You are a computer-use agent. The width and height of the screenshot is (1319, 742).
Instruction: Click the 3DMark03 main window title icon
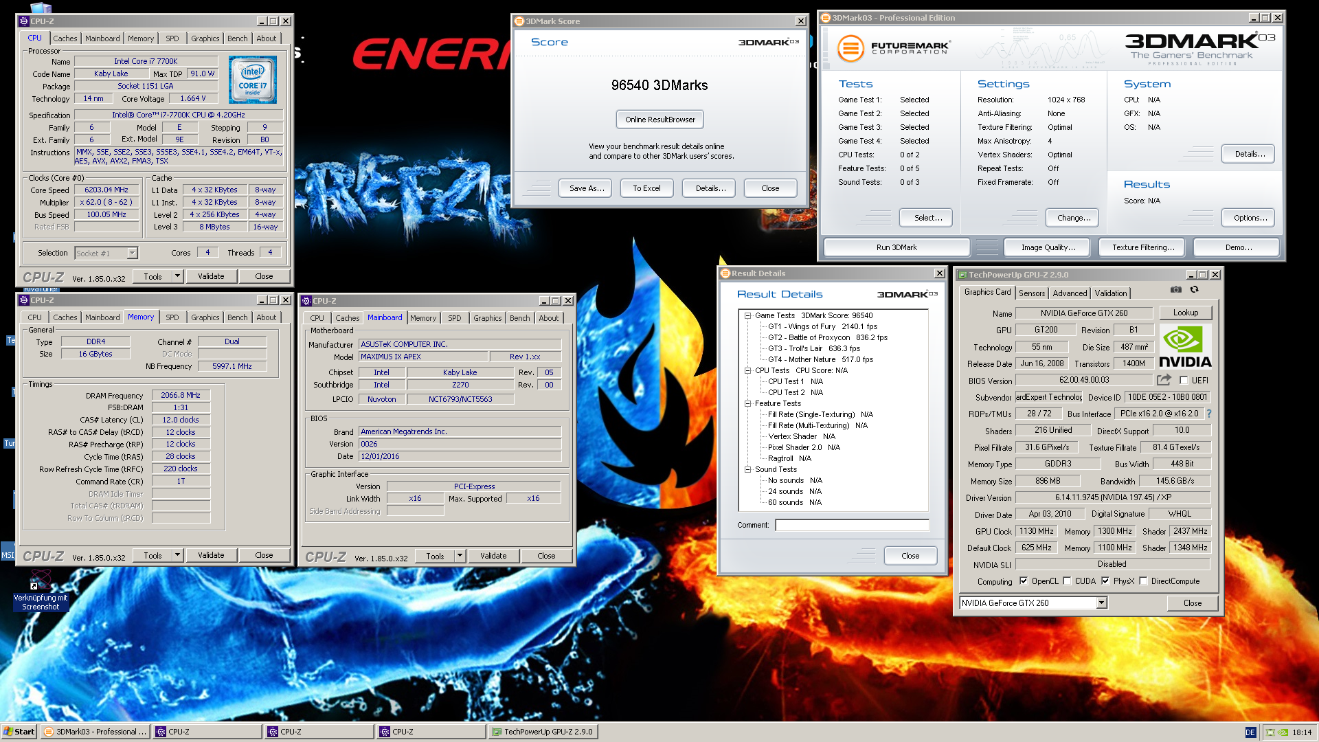point(826,18)
